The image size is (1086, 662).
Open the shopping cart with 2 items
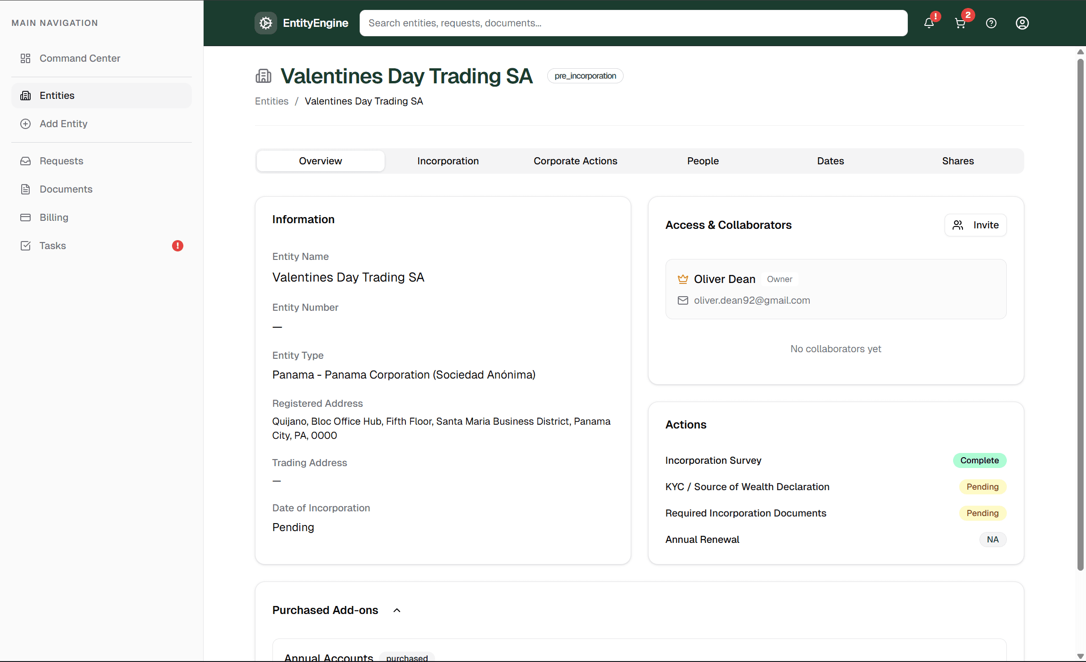[x=961, y=23]
